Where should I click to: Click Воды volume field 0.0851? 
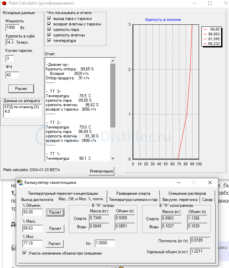tap(125, 226)
